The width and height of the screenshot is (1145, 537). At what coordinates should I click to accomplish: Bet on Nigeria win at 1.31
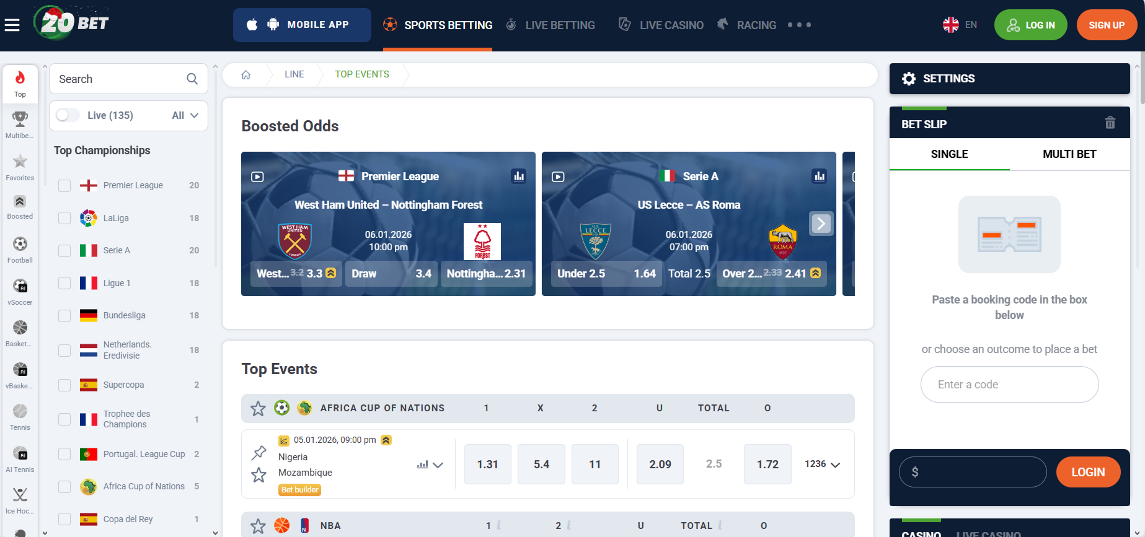487,465
